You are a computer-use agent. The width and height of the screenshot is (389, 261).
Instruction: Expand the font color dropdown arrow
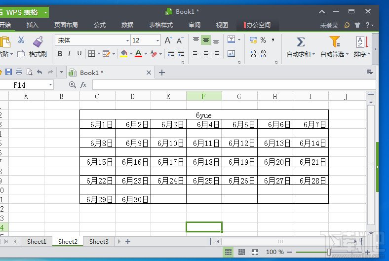coord(146,54)
